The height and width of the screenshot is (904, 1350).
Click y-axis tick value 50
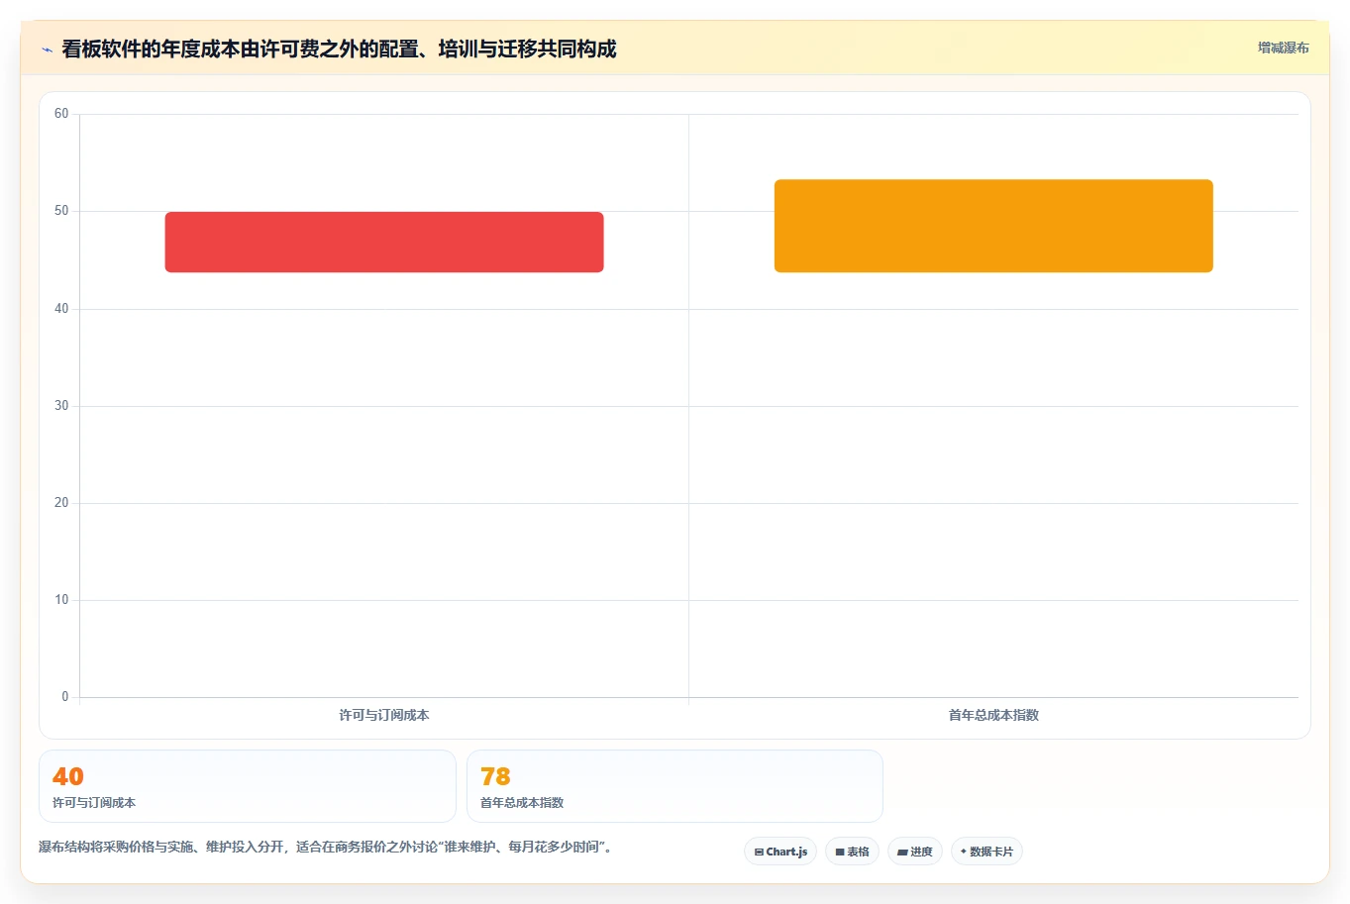click(x=61, y=211)
